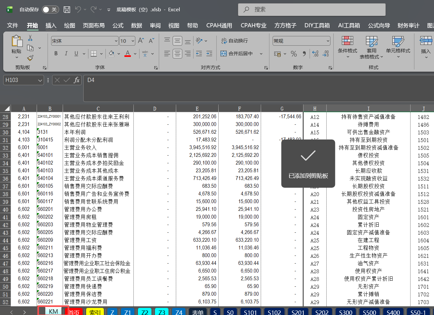
Task: Decrease indent icon
Action: point(199,53)
